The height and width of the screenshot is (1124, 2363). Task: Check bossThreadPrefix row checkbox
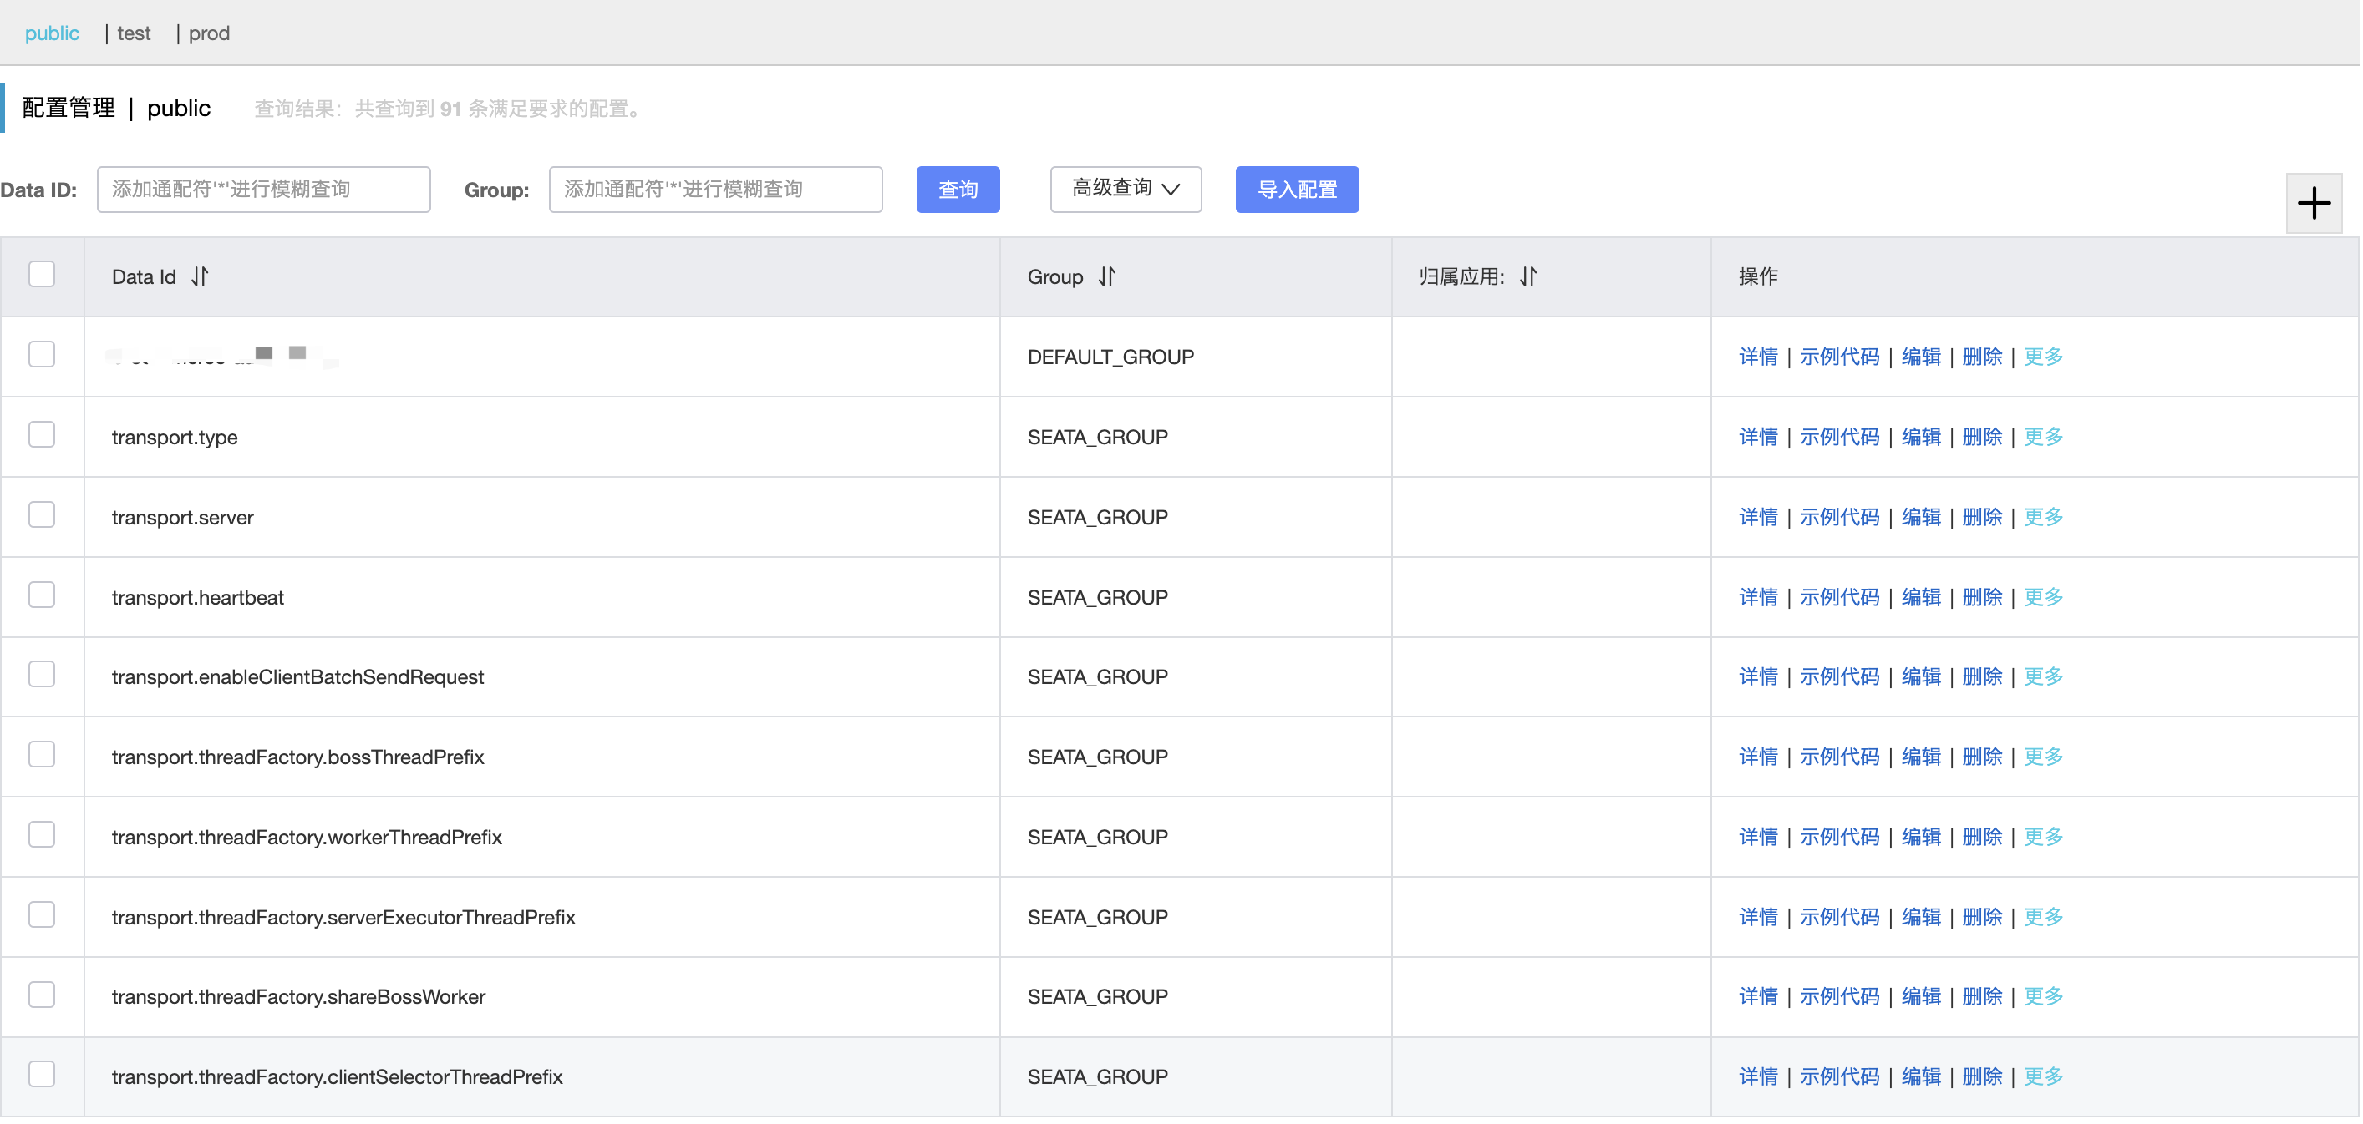tap(41, 755)
